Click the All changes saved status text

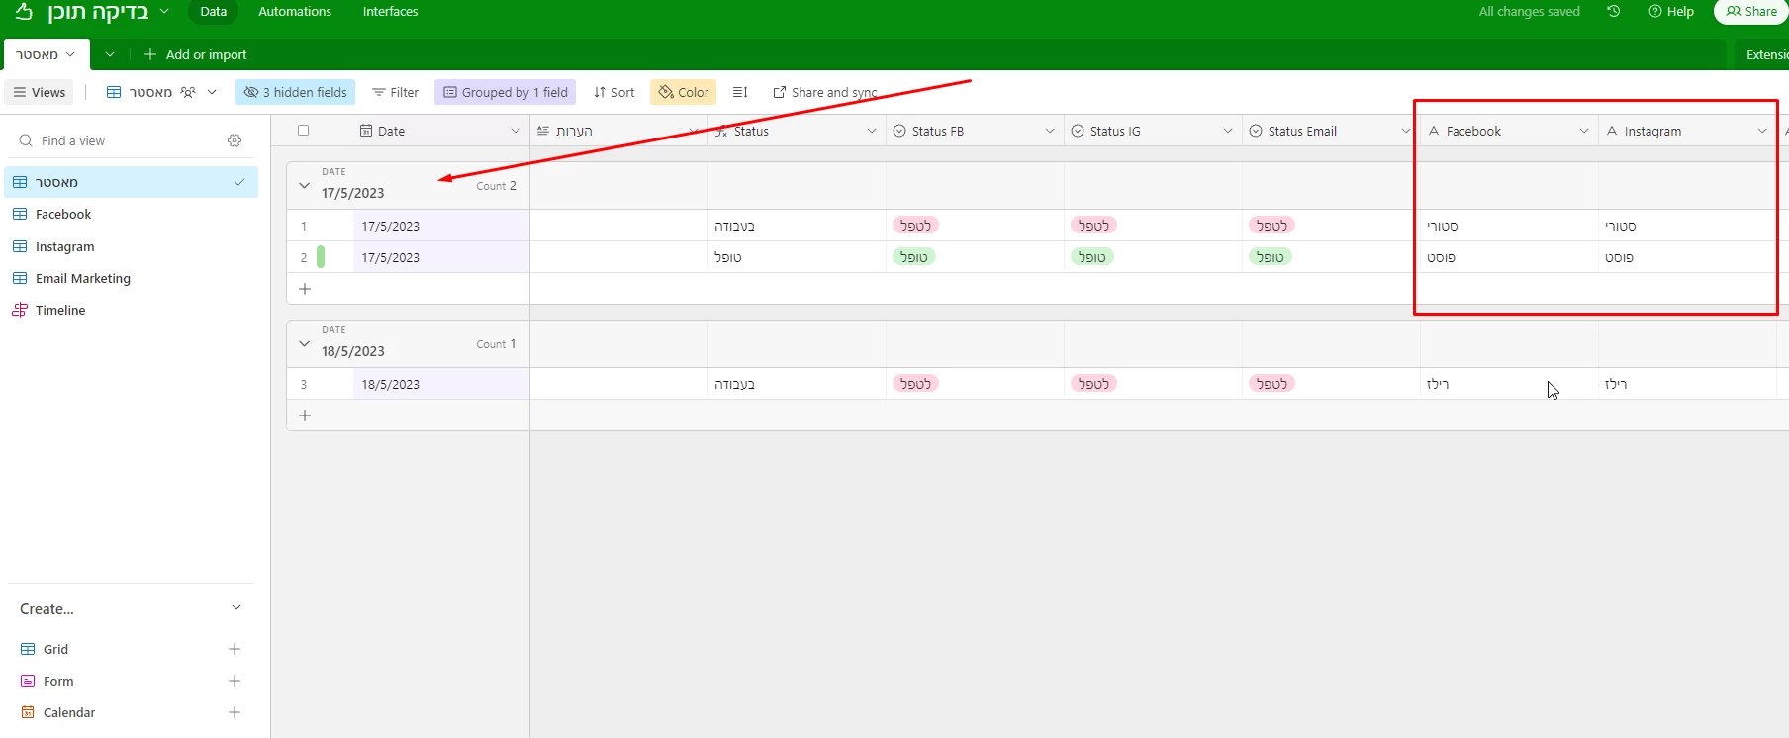pos(1529,12)
